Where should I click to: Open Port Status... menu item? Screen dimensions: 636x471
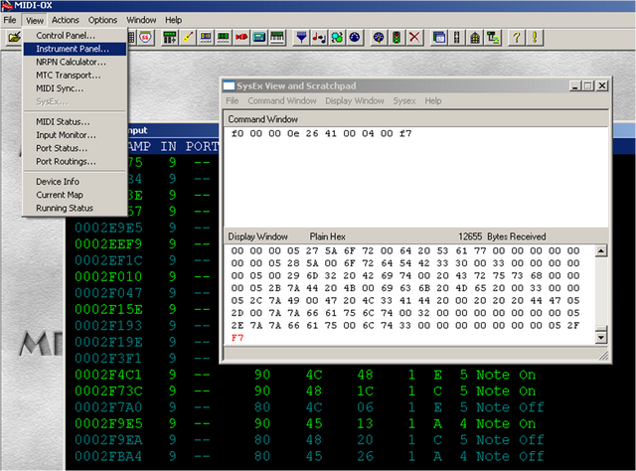click(x=76, y=148)
